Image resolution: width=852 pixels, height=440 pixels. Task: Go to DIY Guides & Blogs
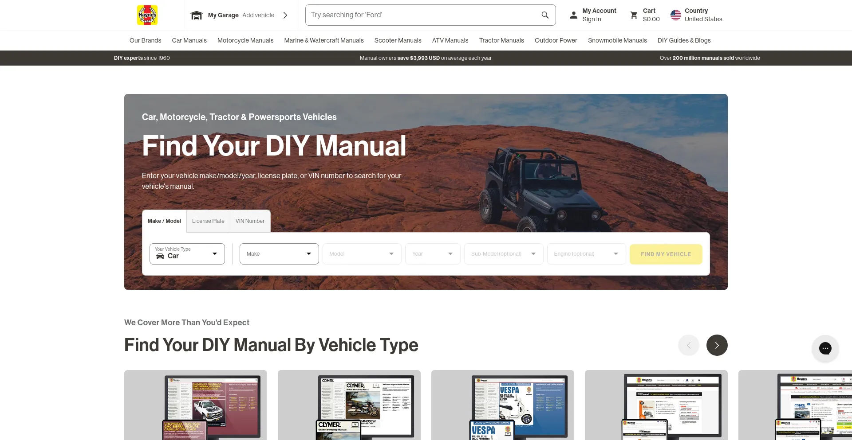(x=684, y=40)
